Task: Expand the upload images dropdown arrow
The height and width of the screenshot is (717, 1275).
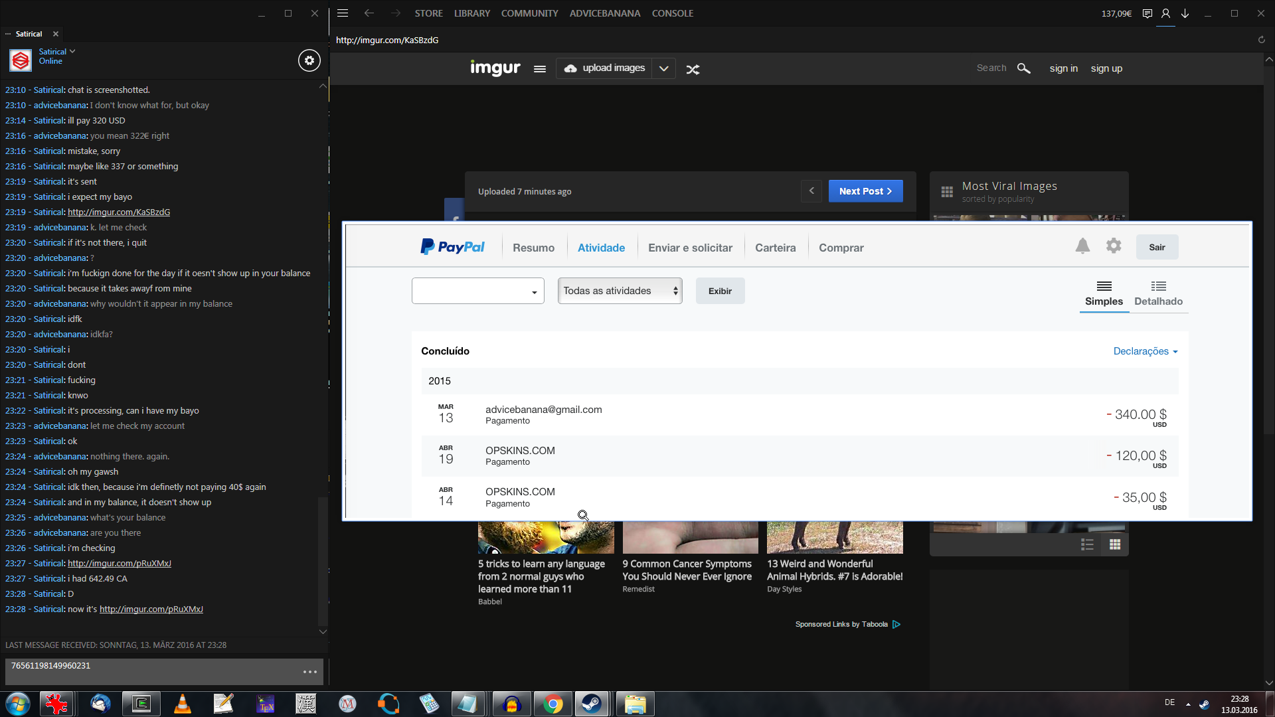Action: [x=663, y=68]
